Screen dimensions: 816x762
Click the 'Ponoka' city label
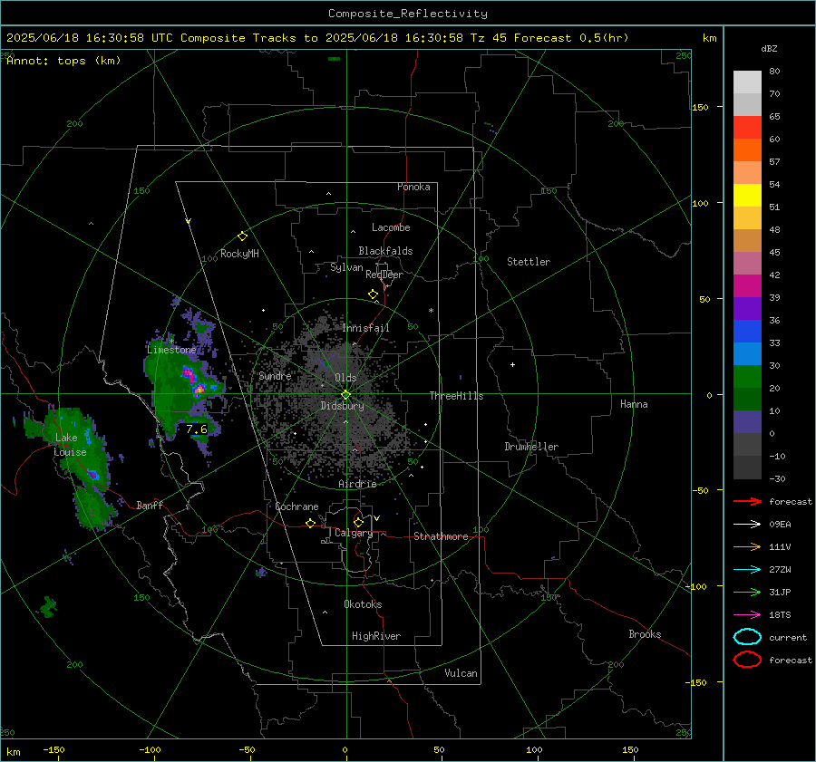click(413, 187)
